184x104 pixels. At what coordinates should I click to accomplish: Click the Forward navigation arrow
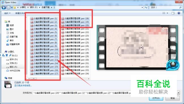pyautogui.click(x=8, y=8)
